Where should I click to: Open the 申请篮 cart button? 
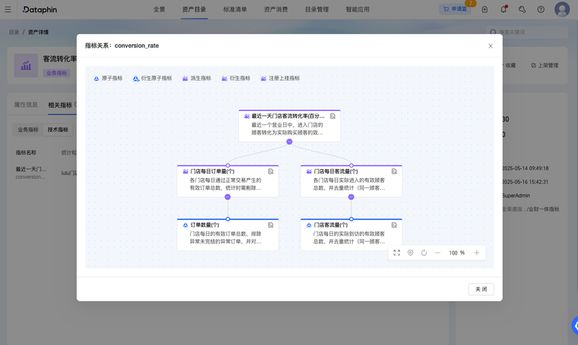(x=455, y=9)
